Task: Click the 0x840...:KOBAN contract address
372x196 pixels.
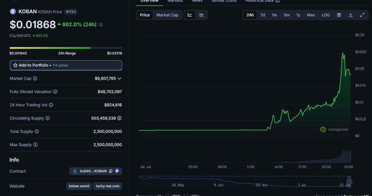Action: (x=93, y=171)
